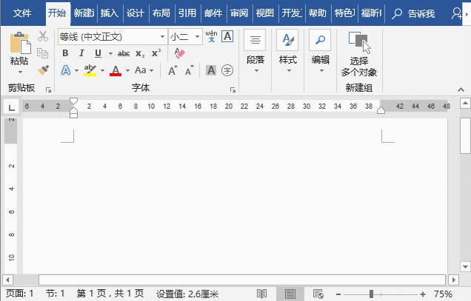Switch to the 审阅 Review tab
This screenshot has width=471, height=301.
point(239,13)
